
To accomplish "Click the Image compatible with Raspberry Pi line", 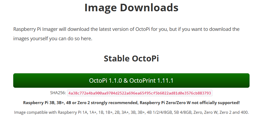I will pyautogui.click(x=131, y=112).
